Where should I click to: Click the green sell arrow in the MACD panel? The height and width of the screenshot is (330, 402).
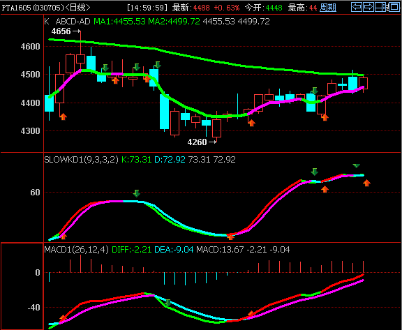click(167, 303)
